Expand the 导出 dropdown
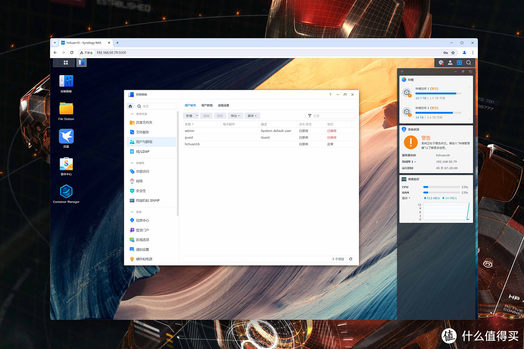 [235, 116]
